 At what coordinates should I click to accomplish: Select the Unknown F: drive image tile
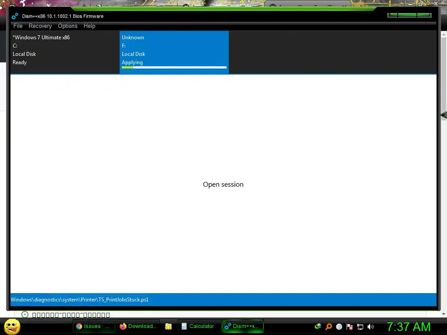174,52
